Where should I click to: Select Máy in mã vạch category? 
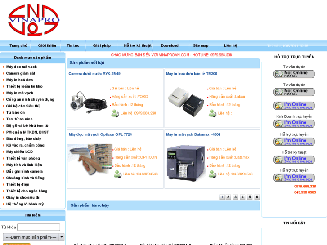tap(20, 93)
